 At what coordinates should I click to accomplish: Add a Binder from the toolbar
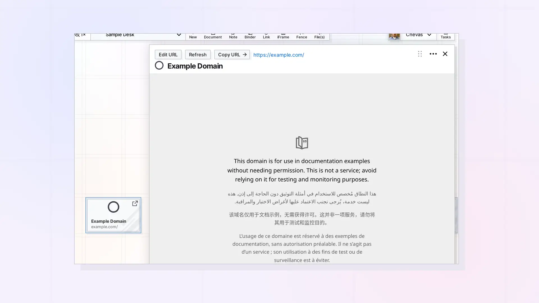coord(250,36)
